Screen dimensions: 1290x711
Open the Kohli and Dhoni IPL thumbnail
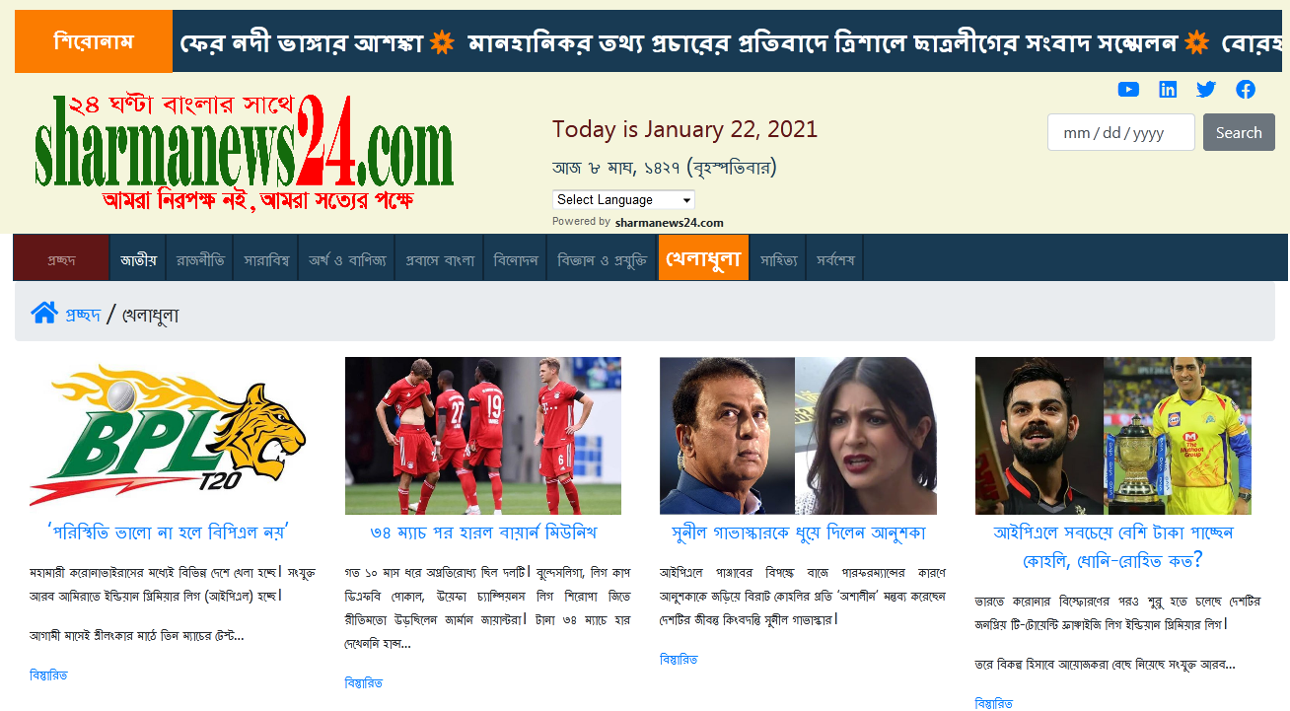coord(1113,436)
